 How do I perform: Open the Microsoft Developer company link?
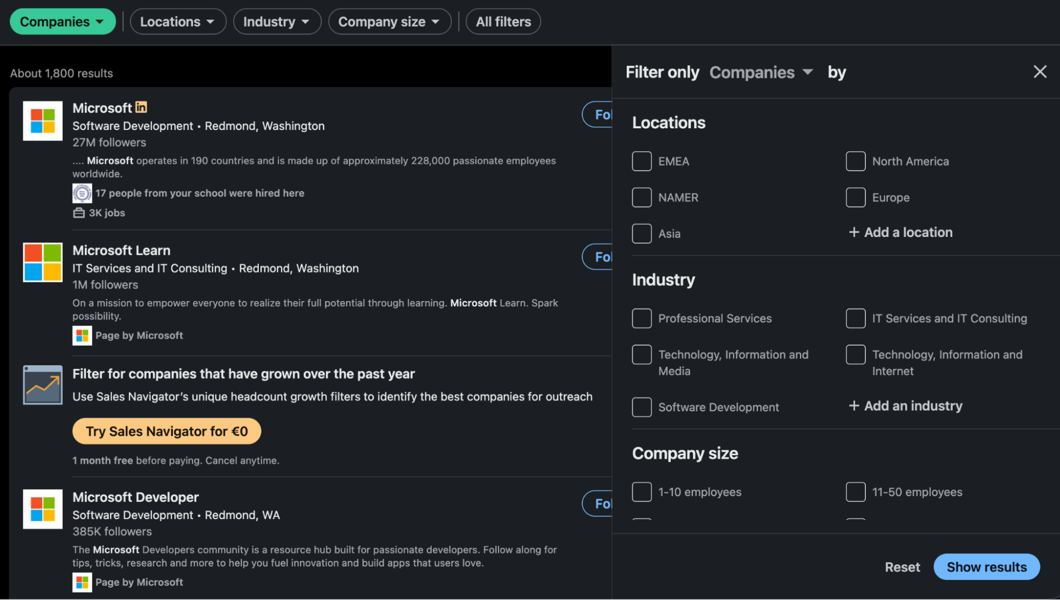[x=136, y=497]
